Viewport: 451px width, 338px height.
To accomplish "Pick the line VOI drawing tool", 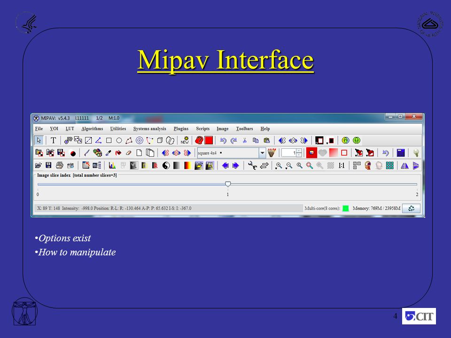I will (x=88, y=140).
